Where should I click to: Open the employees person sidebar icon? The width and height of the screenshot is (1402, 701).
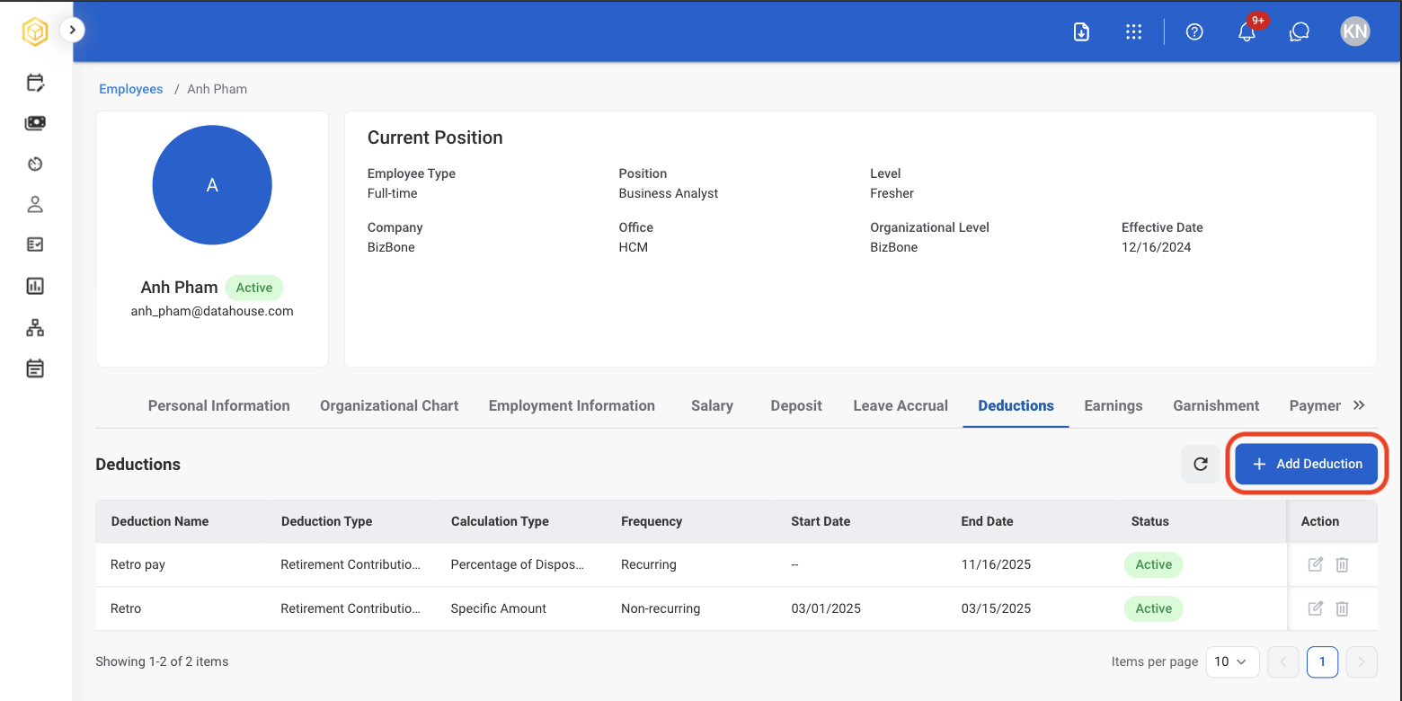[x=35, y=204]
